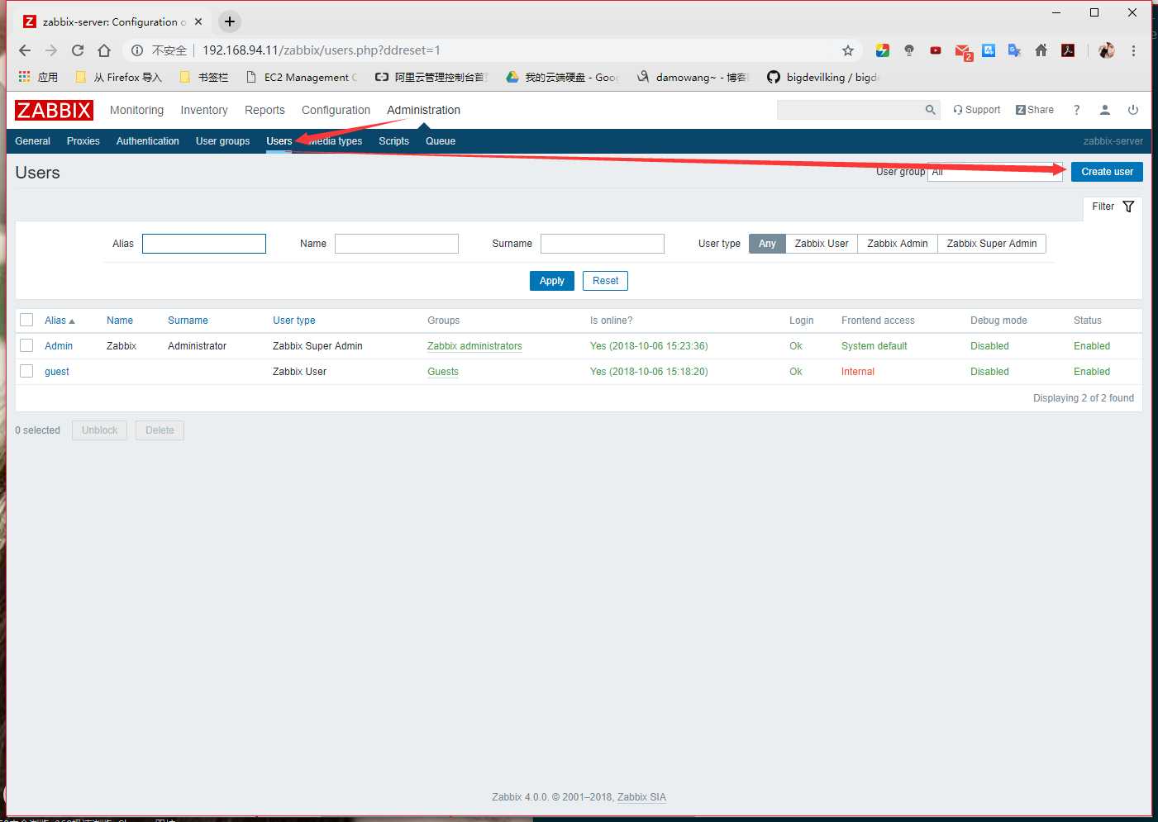
Task: Close the zabbix-server browser tab
Action: coord(198,21)
